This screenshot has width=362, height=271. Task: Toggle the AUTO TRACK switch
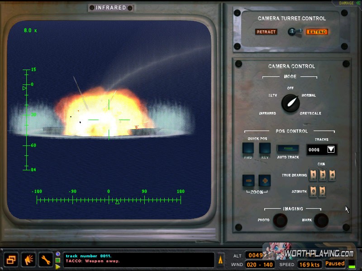click(288, 149)
